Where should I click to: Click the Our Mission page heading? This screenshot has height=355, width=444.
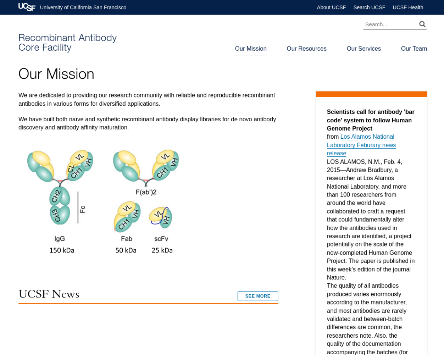(56, 74)
